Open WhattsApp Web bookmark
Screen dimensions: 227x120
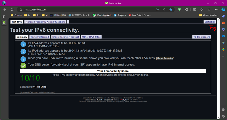[102, 15]
